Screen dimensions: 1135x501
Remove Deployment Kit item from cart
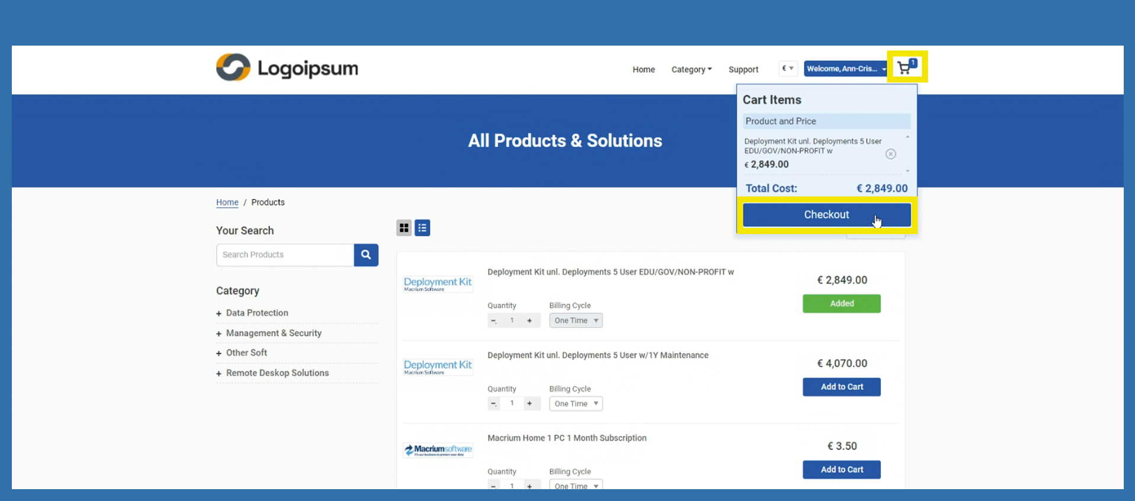890,154
